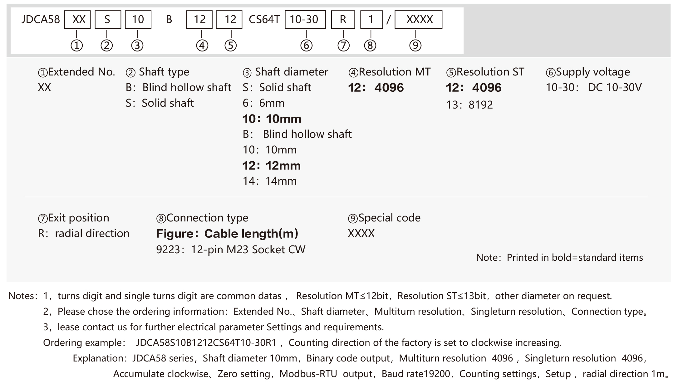This screenshot has height=388, width=678.
Task: Click circled 8 icon beside Connection type heading
Action: click(x=161, y=218)
